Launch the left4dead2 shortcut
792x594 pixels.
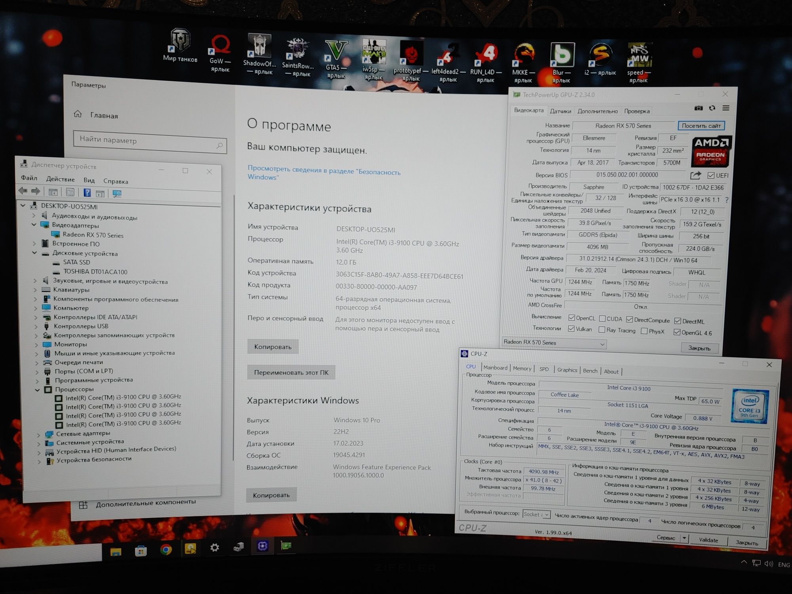pyautogui.click(x=448, y=63)
